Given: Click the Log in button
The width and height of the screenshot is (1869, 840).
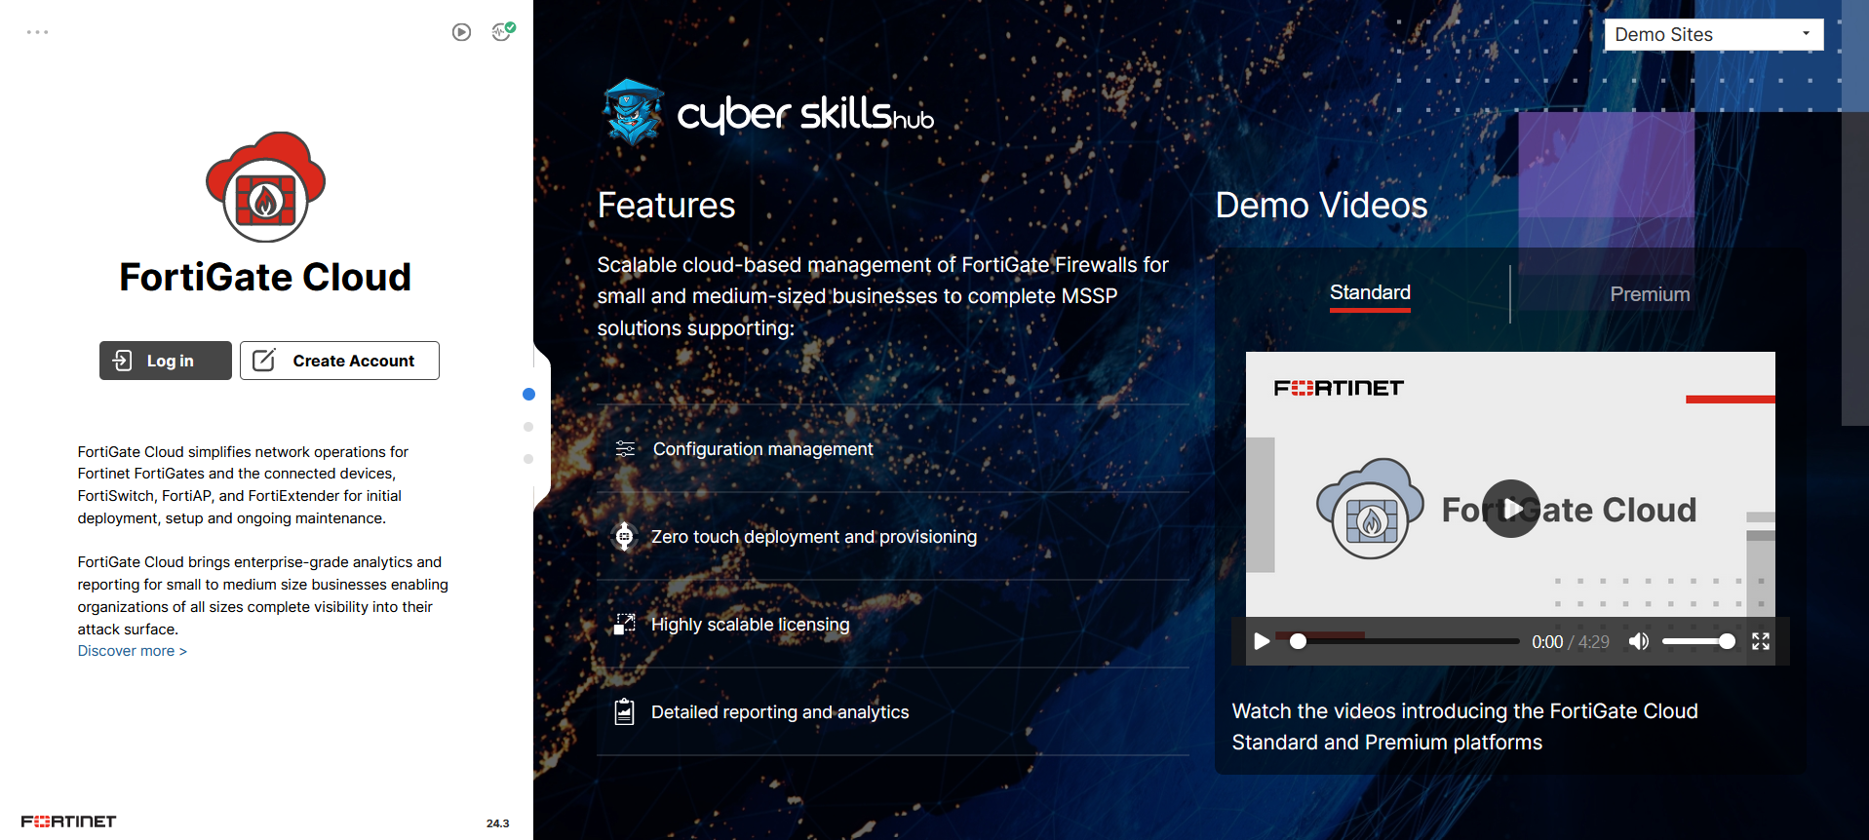Looking at the screenshot, I should 166,361.
